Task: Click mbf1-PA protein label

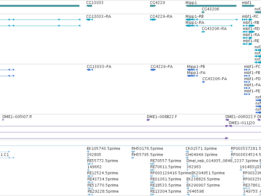Action: (252, 85)
